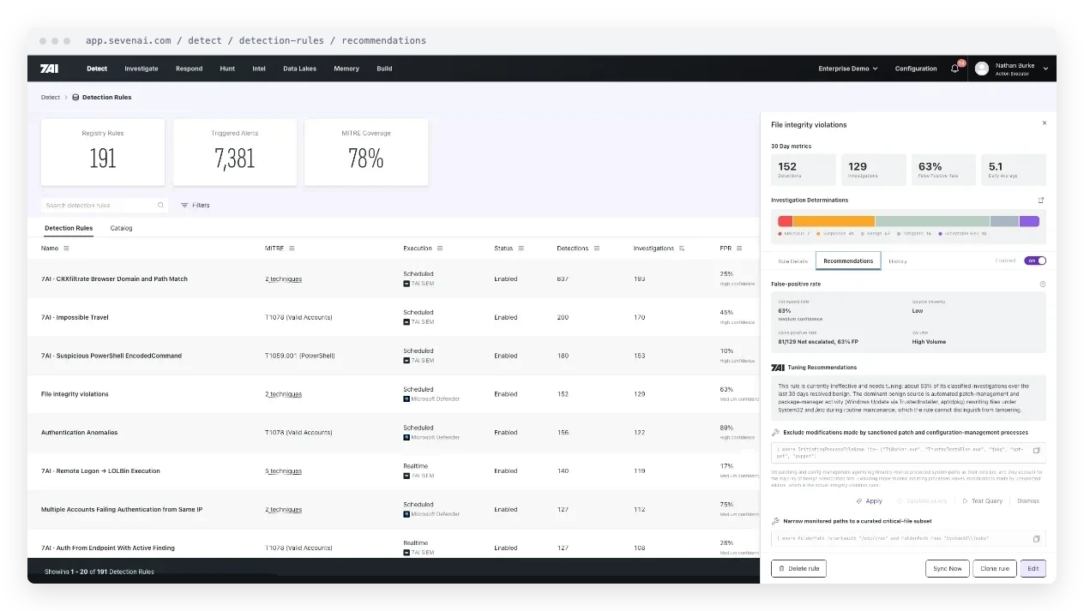1084x611 pixels.
Task: Open the Enterprise Demo dropdown
Action: tap(848, 69)
